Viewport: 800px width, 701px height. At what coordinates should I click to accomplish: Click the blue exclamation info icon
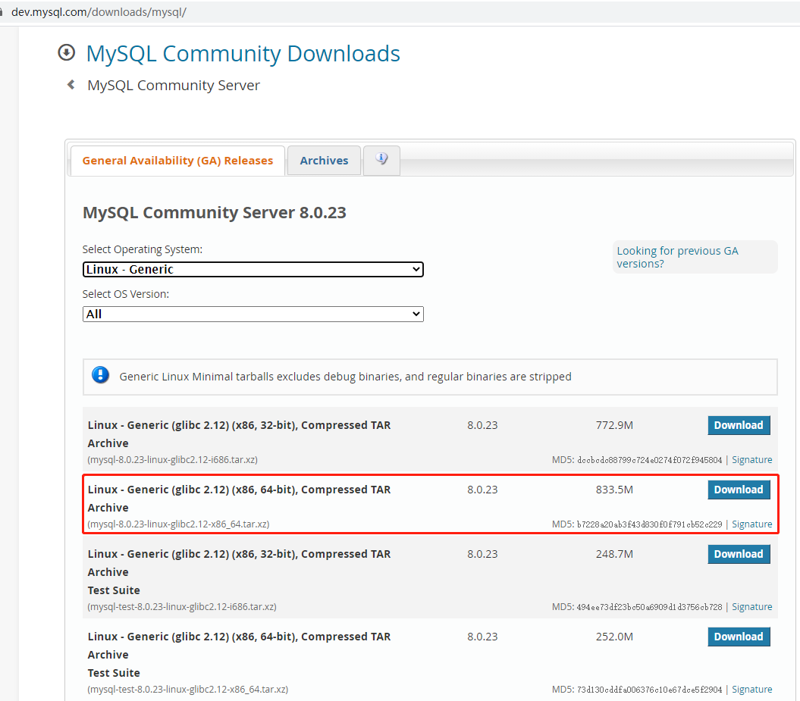pos(101,375)
